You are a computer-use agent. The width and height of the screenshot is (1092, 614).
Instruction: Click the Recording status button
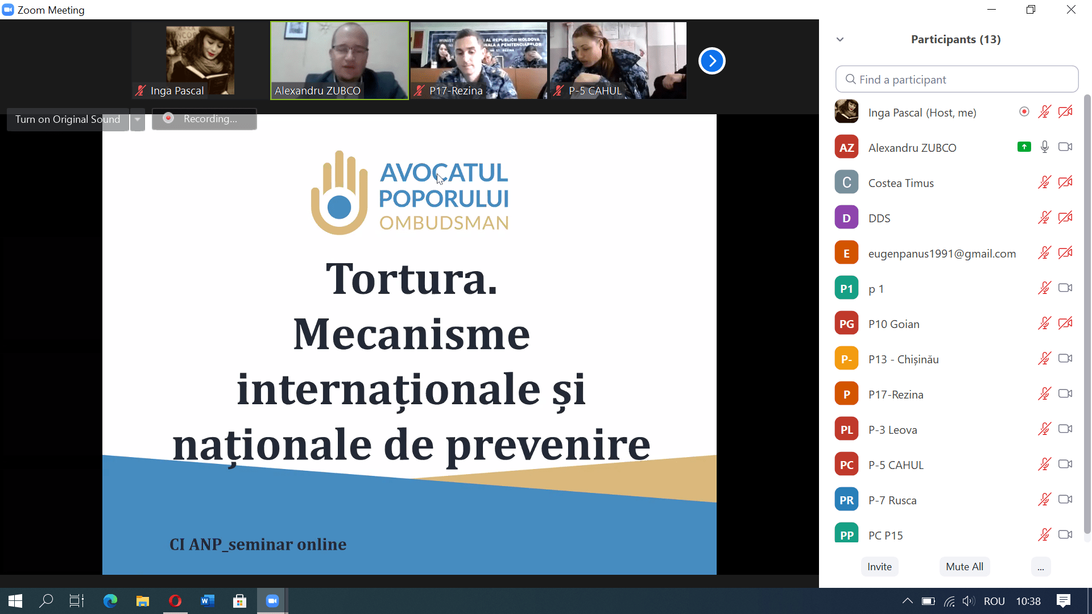(204, 119)
